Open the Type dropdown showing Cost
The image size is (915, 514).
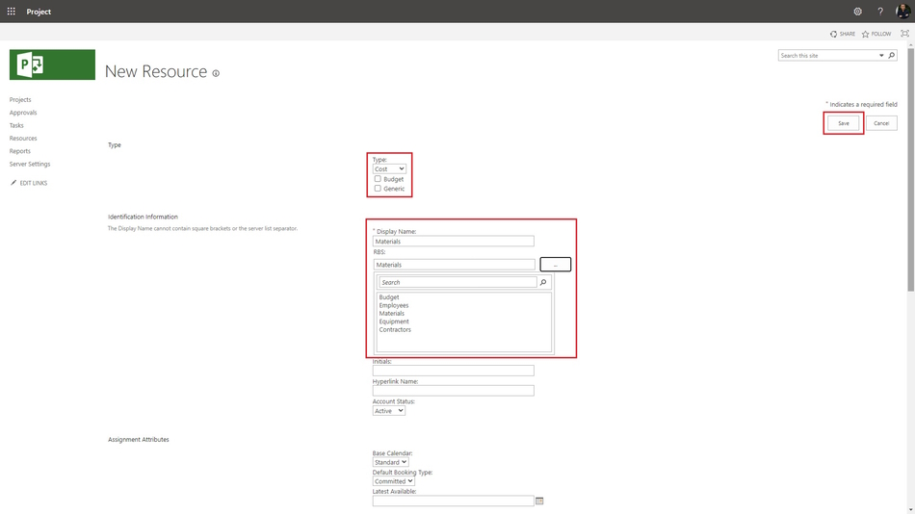[389, 168]
